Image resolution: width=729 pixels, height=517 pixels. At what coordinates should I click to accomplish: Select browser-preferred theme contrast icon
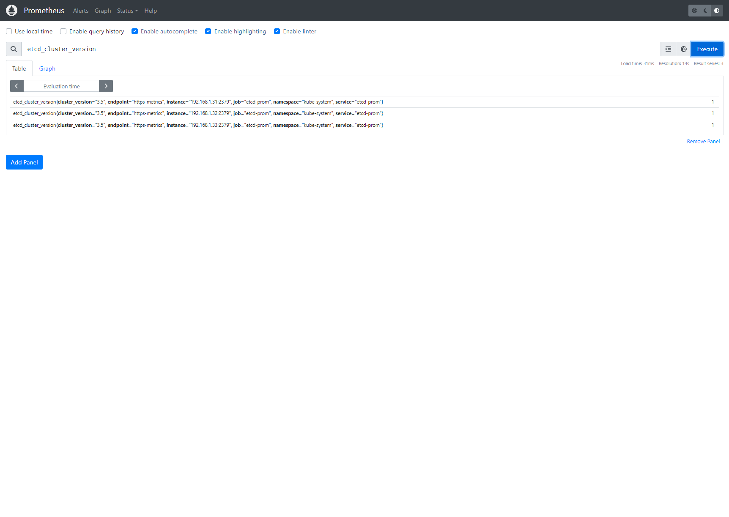[717, 11]
